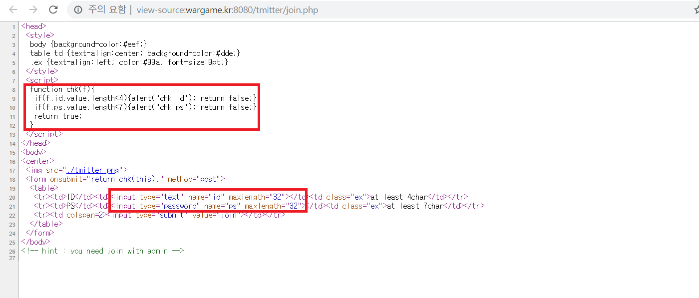
Task: Click the opening <script> tag
Action: click(x=42, y=80)
